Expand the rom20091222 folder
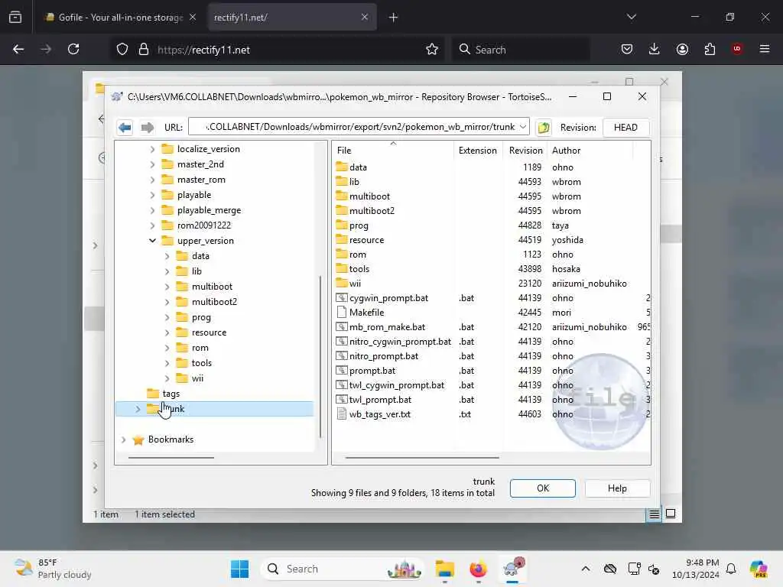 (x=152, y=225)
